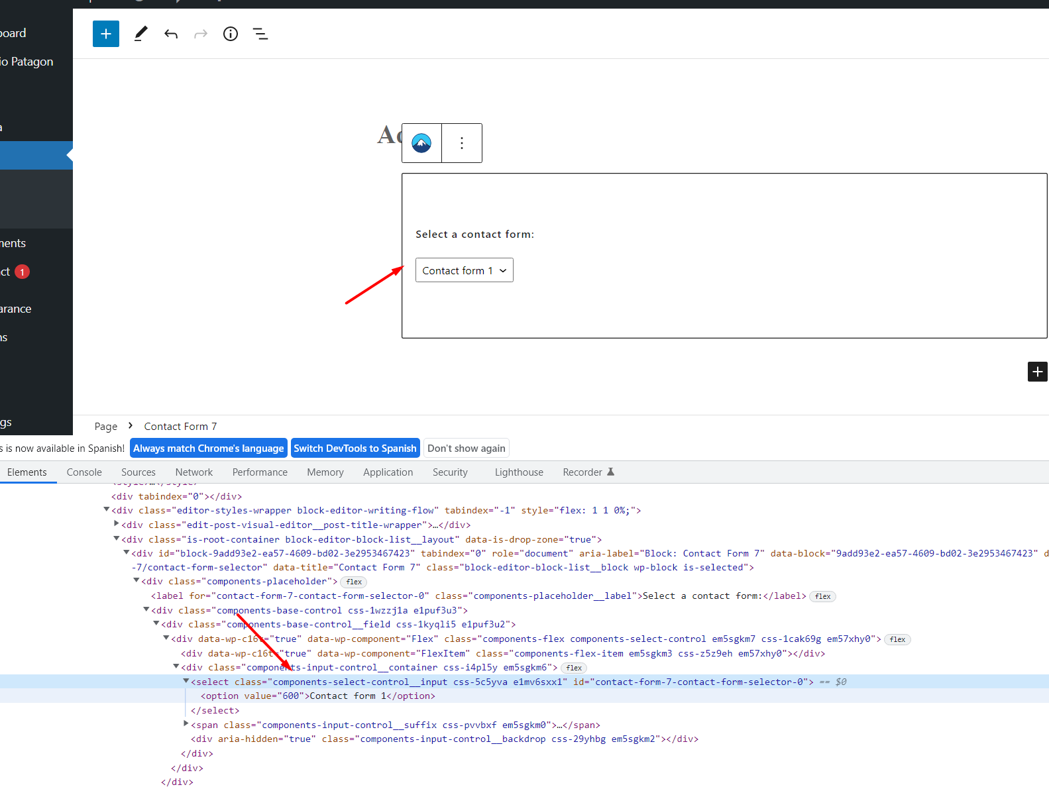Click Don't show again button
Screen dimensions: 1049x791
tap(467, 448)
